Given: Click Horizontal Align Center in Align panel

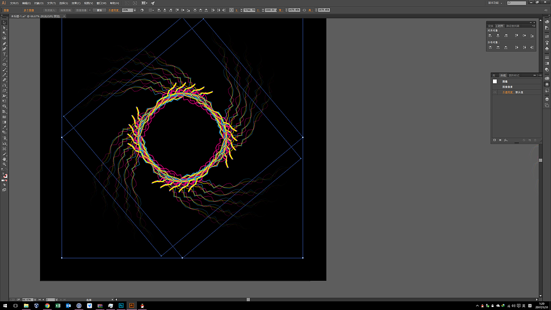Looking at the screenshot, I should click(498, 36).
